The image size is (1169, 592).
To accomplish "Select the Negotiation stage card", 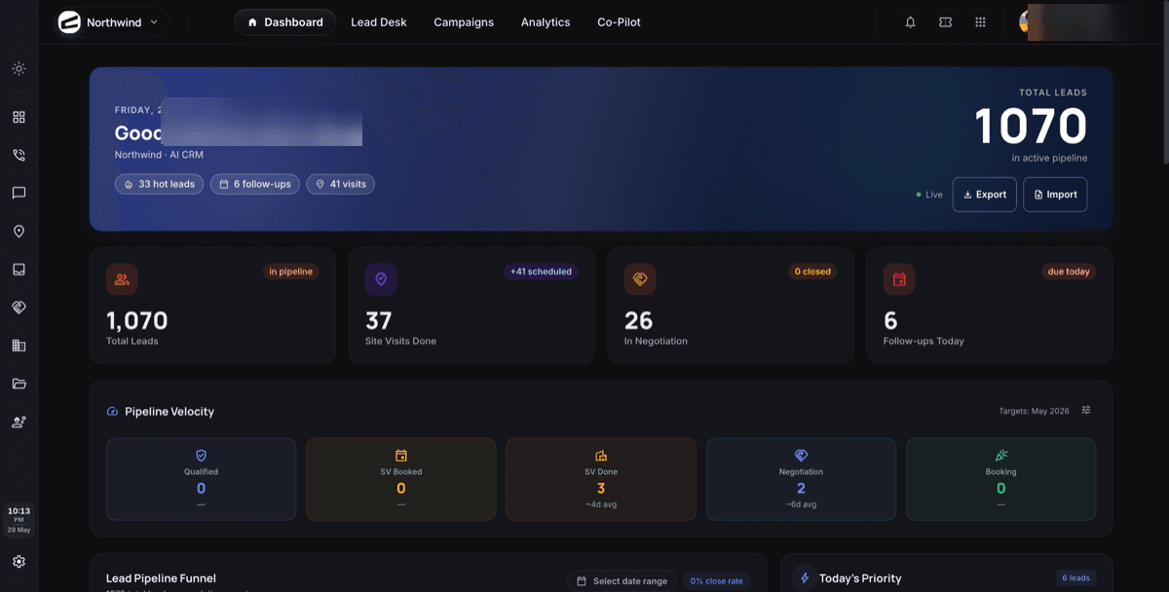I will tap(801, 479).
